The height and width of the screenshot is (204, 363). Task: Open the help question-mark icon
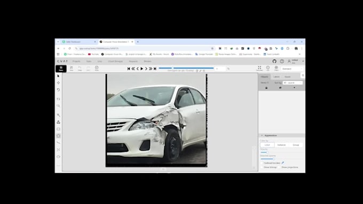pos(282,61)
